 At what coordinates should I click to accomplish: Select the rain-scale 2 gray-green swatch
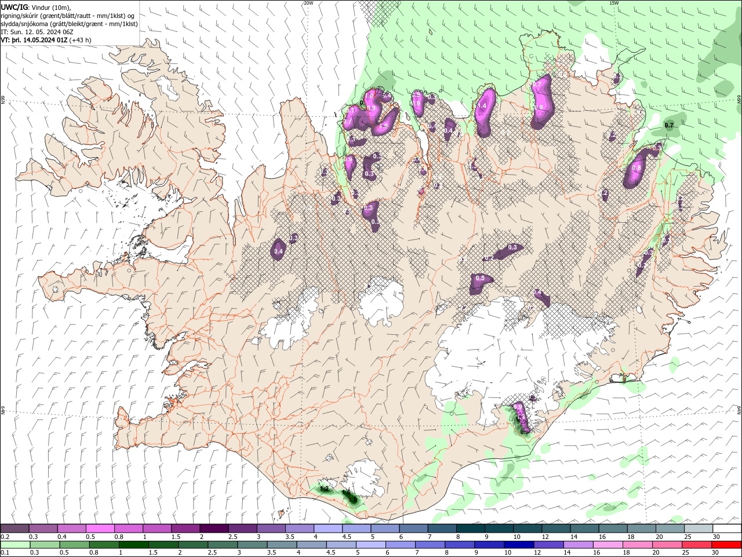[x=192, y=545]
